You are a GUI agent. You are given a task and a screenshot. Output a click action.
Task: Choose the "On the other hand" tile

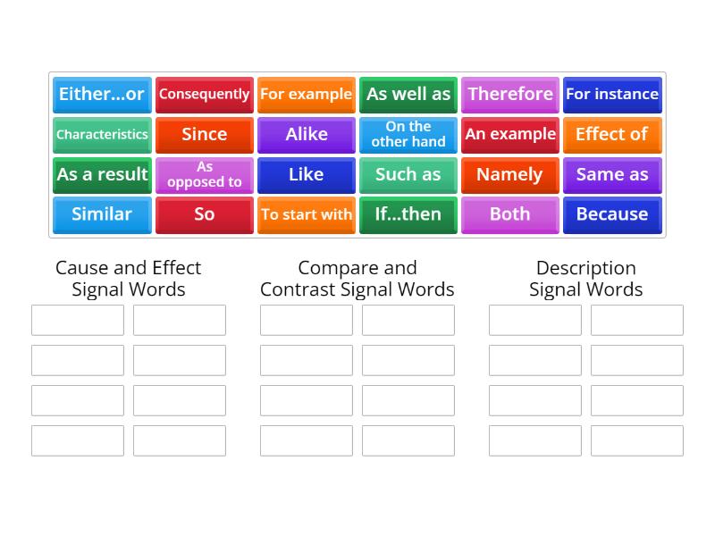click(x=408, y=135)
